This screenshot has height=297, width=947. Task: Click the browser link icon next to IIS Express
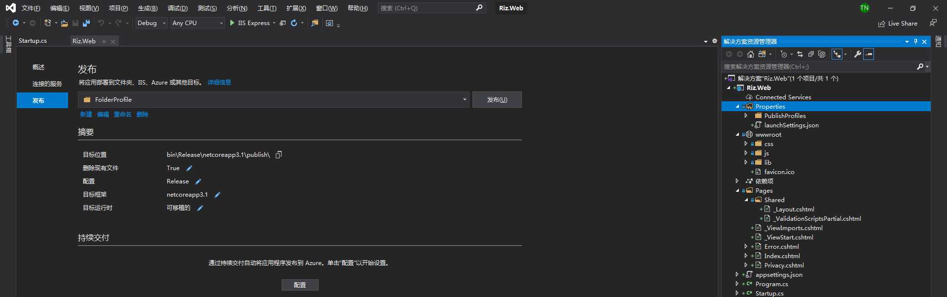tap(283, 23)
